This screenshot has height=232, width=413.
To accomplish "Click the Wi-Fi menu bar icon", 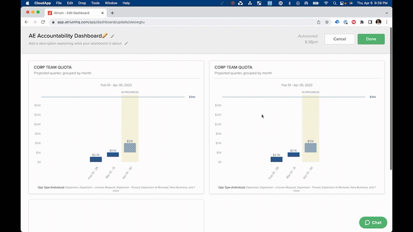I will point(326,3).
